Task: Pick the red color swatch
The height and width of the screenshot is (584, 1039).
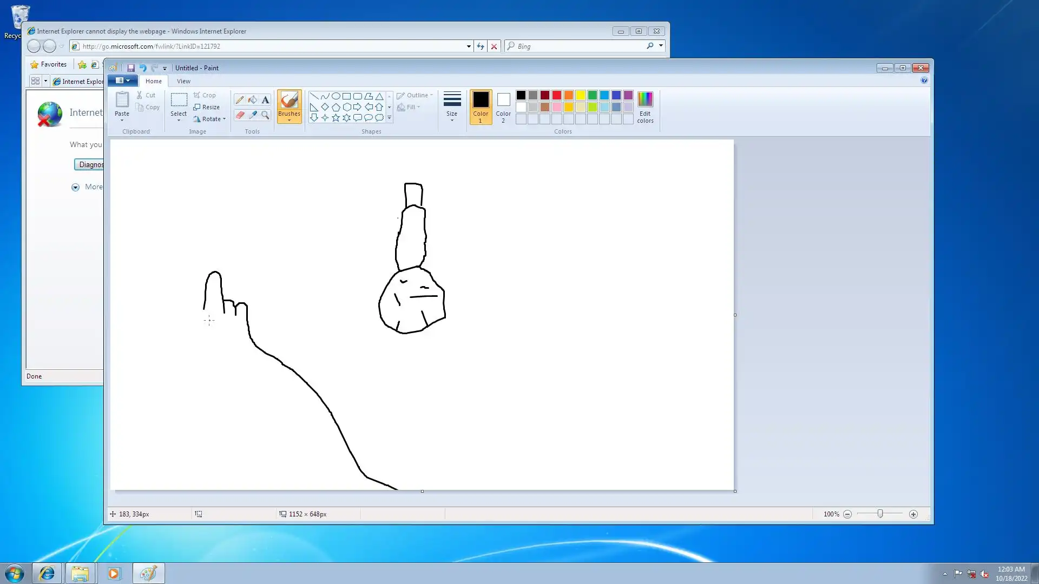Action: click(556, 95)
